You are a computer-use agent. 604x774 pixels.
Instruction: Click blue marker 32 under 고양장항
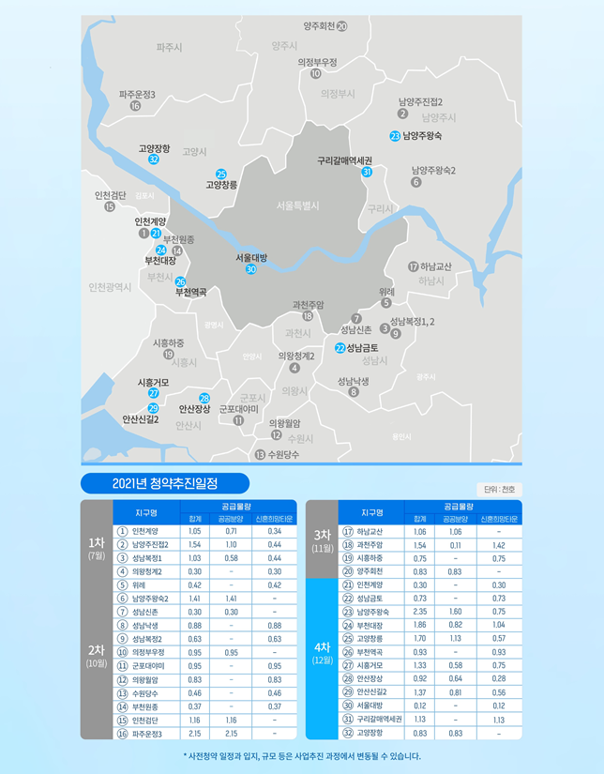click(154, 159)
